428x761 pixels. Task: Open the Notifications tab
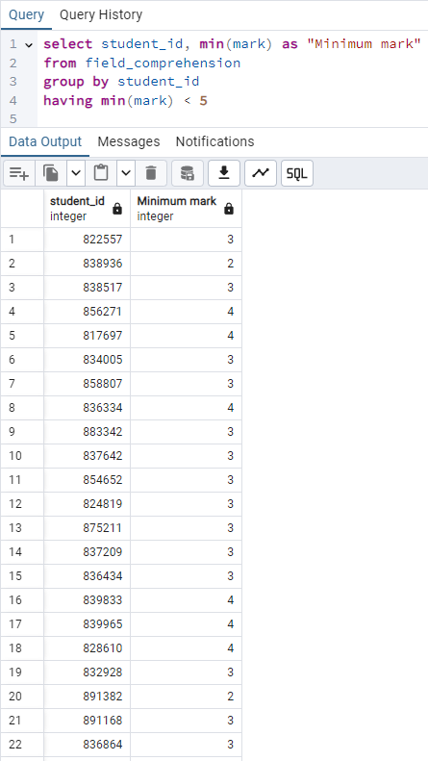click(215, 141)
